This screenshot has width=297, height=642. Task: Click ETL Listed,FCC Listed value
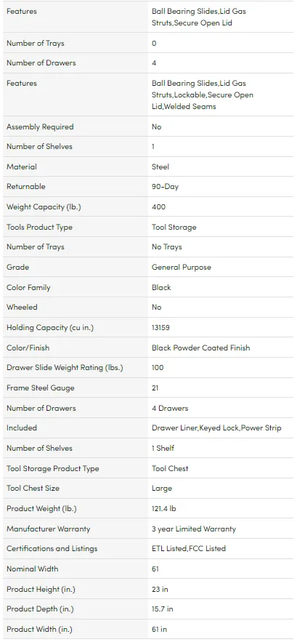pos(189,548)
